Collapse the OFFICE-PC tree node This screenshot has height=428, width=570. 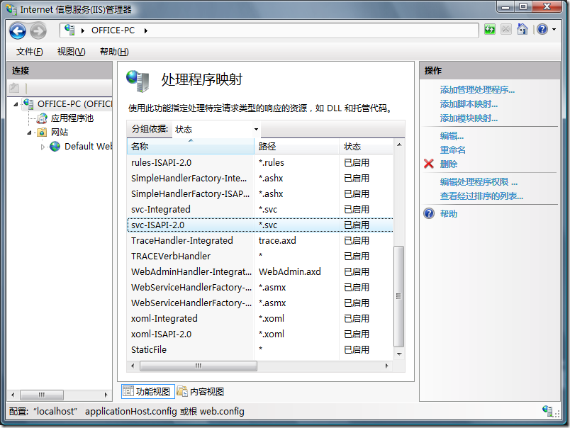coord(16,104)
